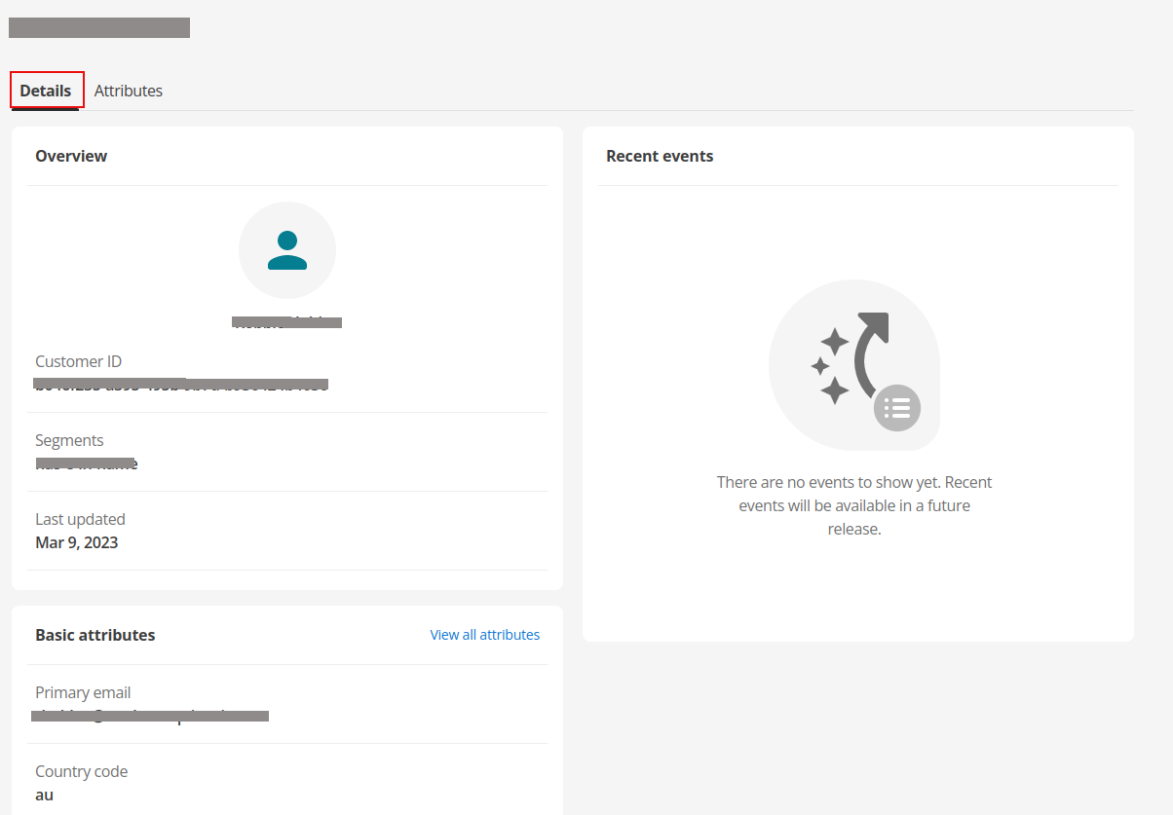Click the no events to show message

(x=854, y=505)
